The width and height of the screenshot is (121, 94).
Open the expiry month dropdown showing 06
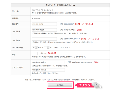(35, 48)
